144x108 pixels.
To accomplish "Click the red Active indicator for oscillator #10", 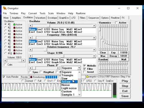I will click(x=14, y=53).
